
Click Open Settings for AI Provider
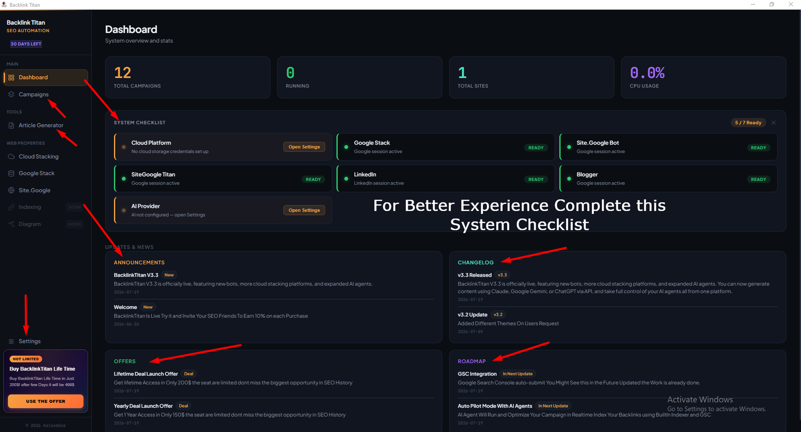(x=304, y=210)
